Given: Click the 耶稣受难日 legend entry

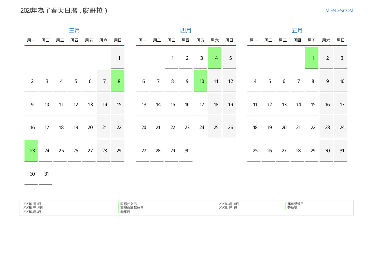Looking at the screenshot, I should coord(295,204).
